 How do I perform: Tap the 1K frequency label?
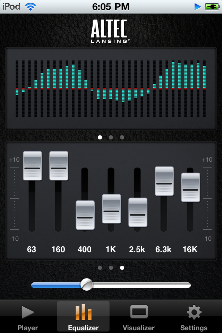pyautogui.click(x=111, y=249)
